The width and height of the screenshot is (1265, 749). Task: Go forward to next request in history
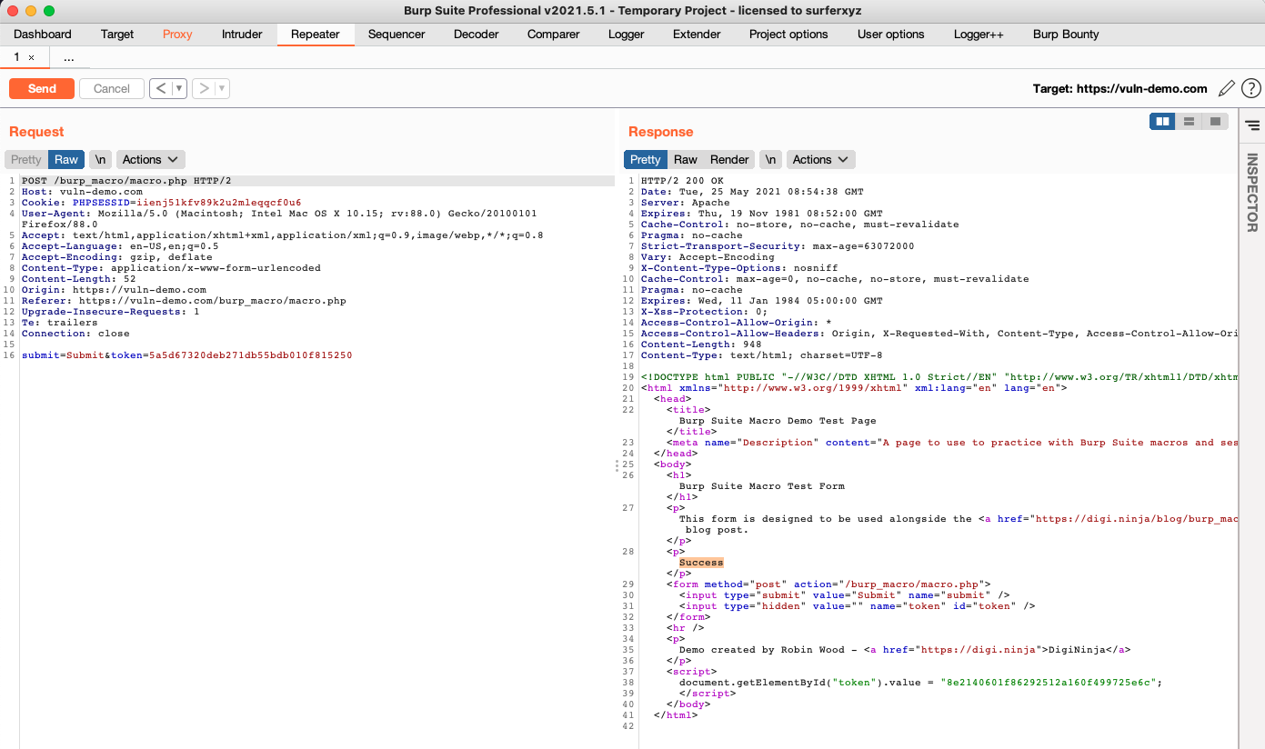point(204,88)
